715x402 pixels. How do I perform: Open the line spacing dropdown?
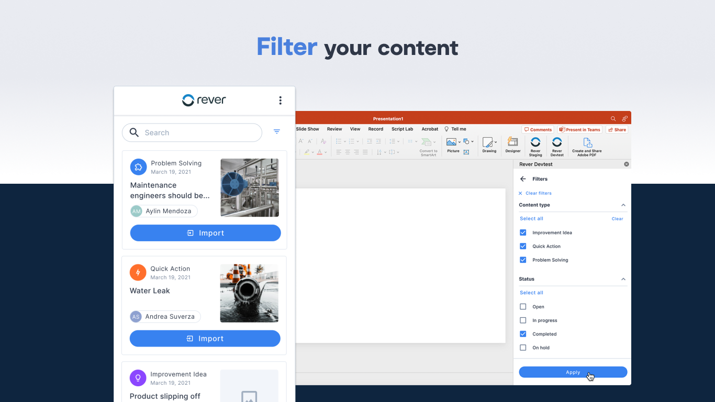point(398,141)
